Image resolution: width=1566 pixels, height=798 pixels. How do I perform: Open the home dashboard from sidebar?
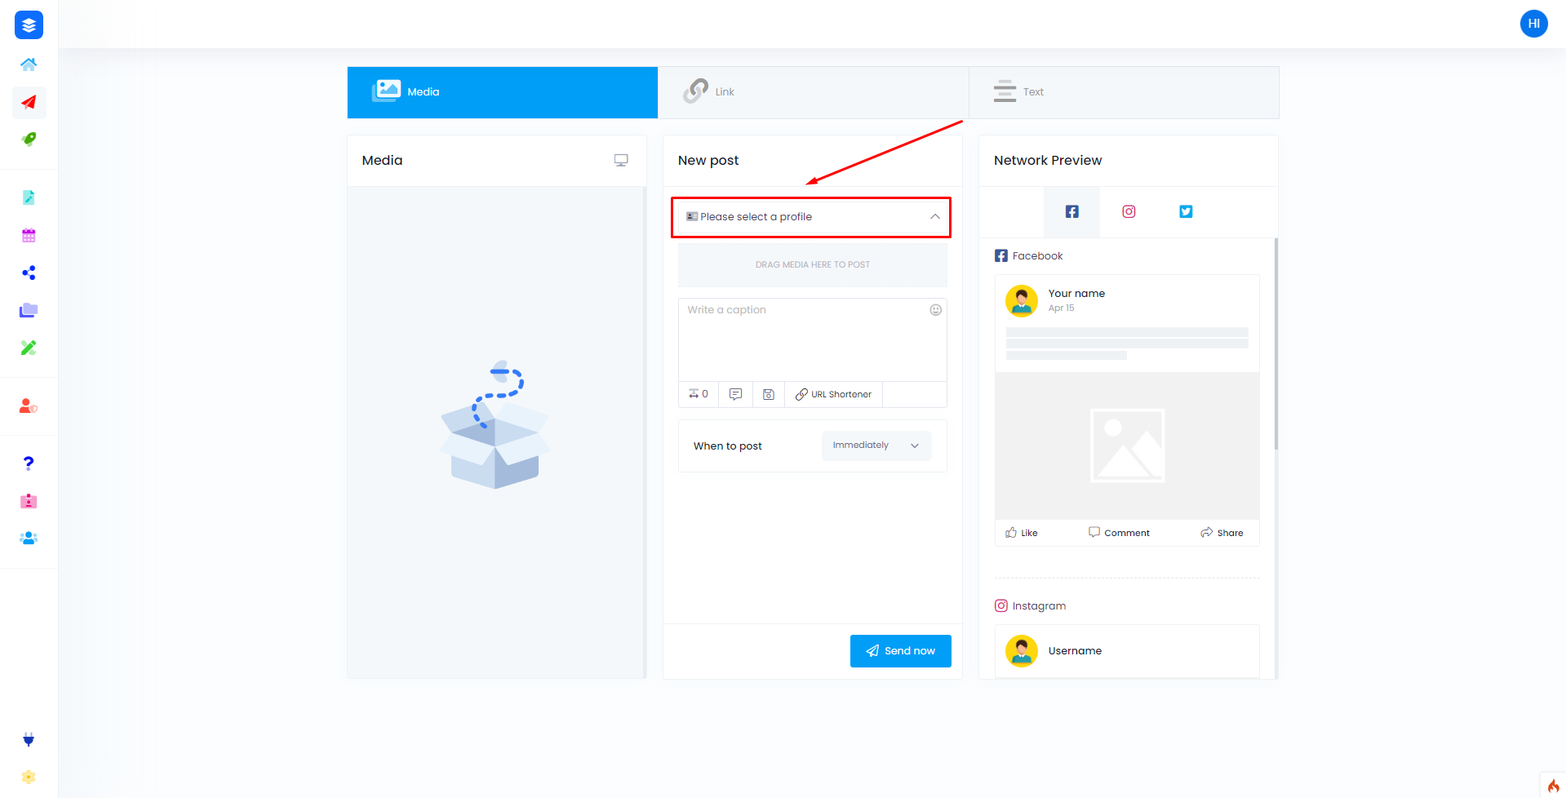pos(29,64)
